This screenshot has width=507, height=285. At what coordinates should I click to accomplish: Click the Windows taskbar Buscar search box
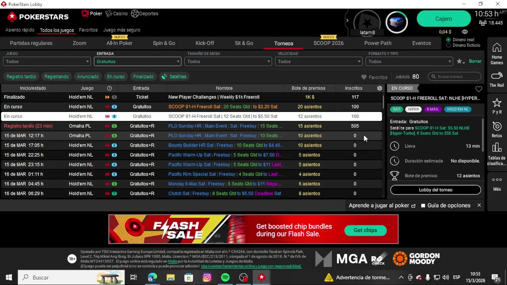pos(71,277)
